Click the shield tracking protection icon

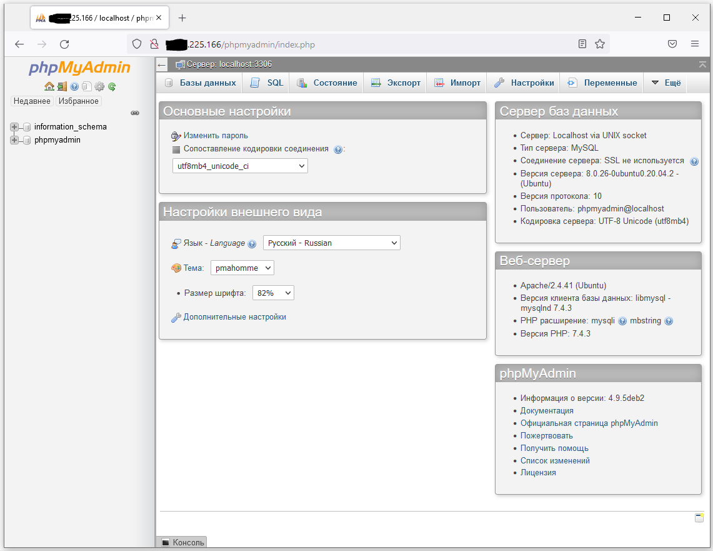pyautogui.click(x=136, y=44)
